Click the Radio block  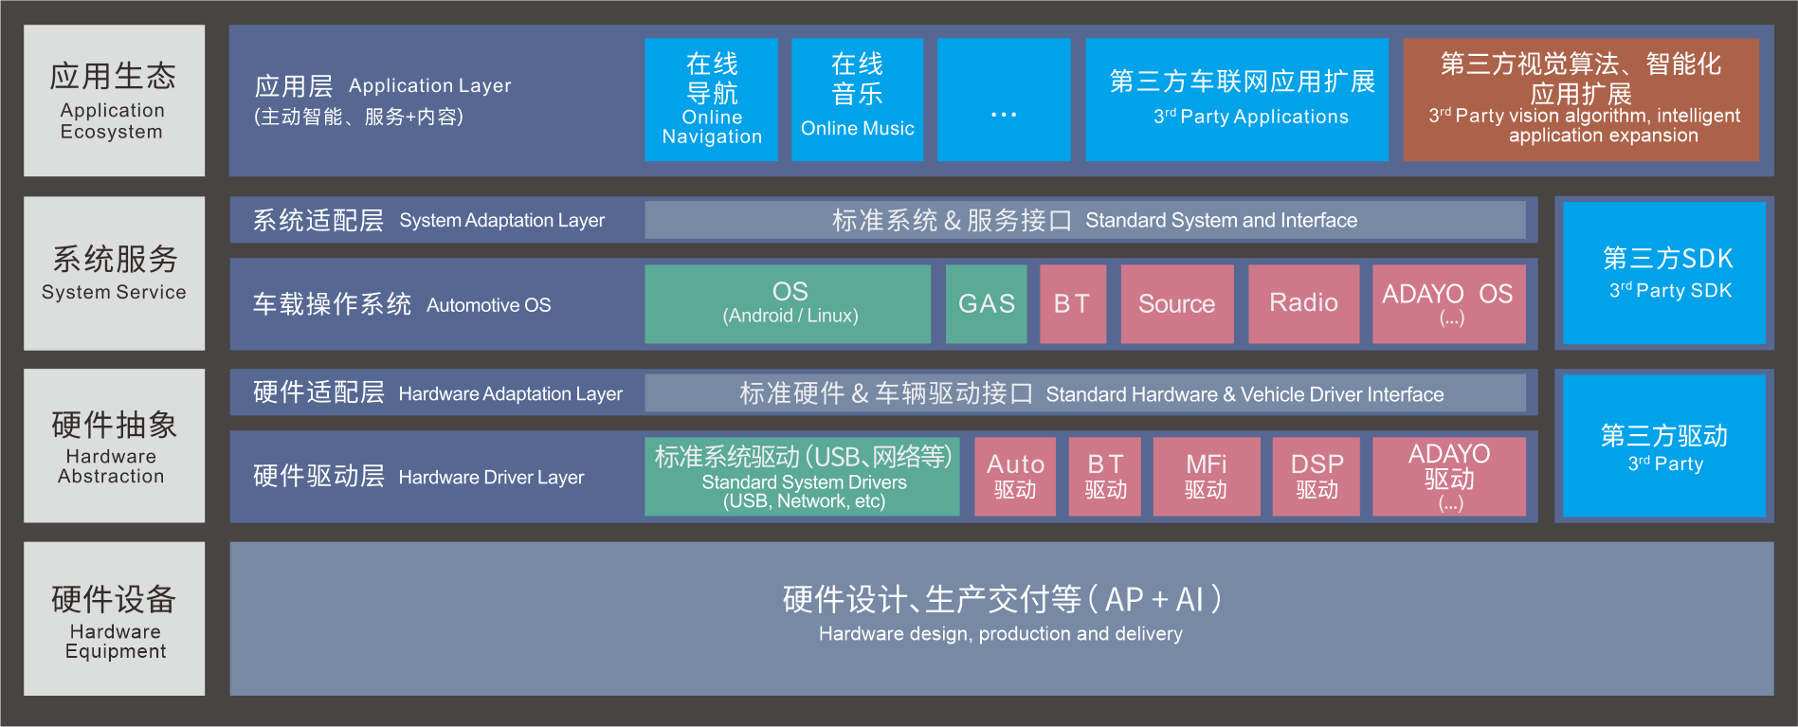point(1303,303)
